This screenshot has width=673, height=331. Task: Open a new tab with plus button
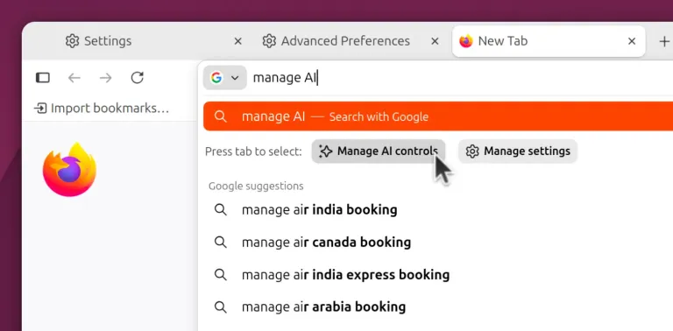click(664, 41)
